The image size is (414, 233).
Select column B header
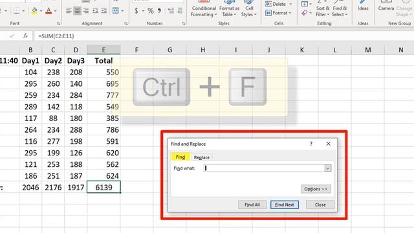(30, 50)
